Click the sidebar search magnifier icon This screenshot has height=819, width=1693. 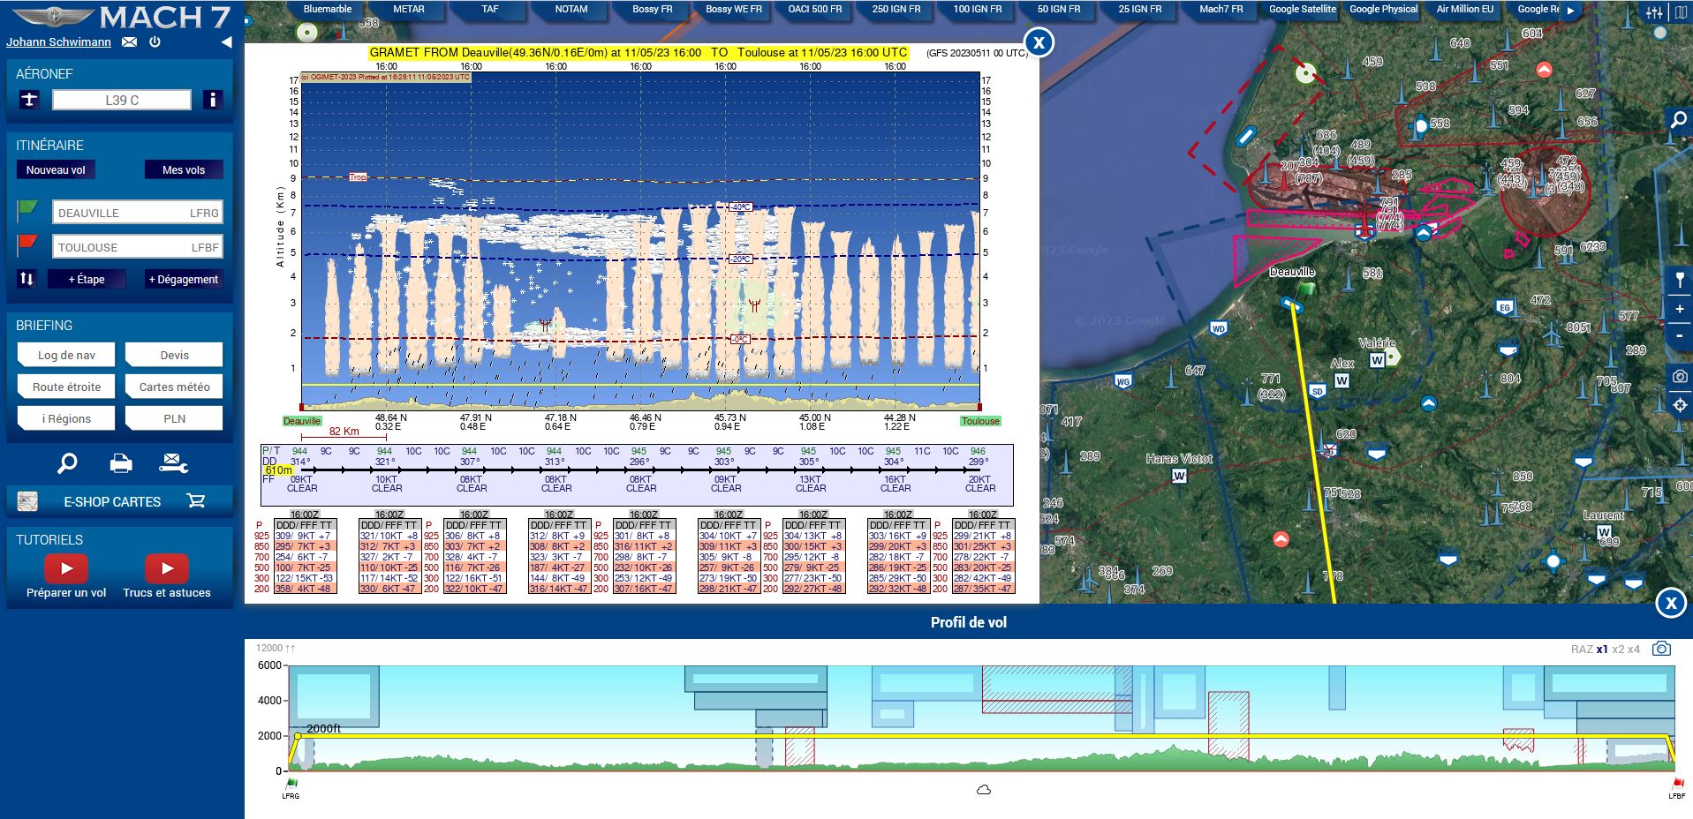[67, 463]
